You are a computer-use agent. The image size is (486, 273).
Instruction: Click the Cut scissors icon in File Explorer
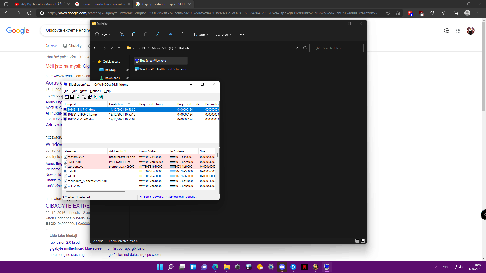122,35
